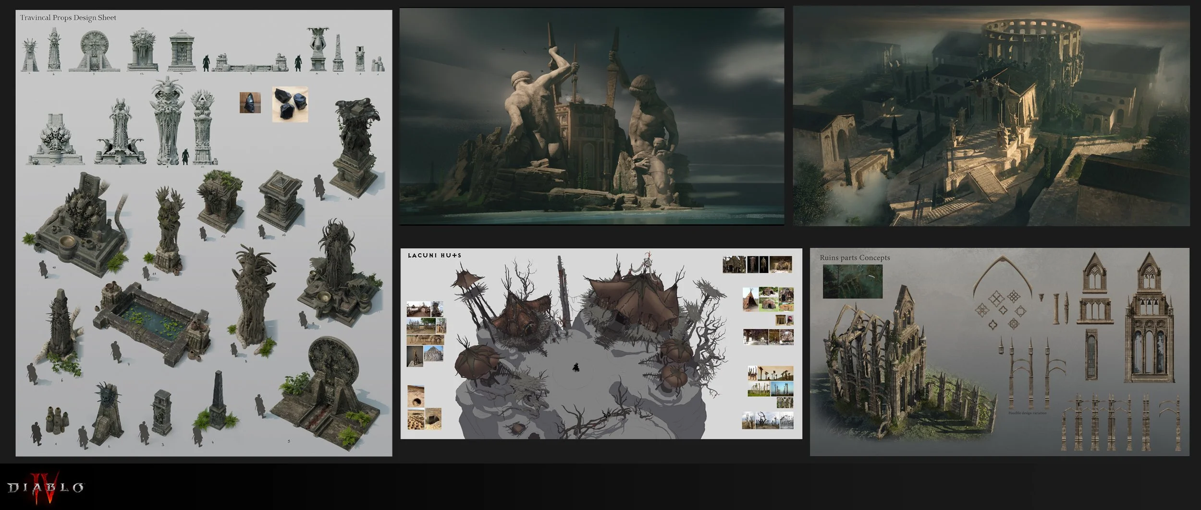Screen dimensions: 1201x510
Task: Open the twin stone colossus statues painting
Action: coord(592,117)
